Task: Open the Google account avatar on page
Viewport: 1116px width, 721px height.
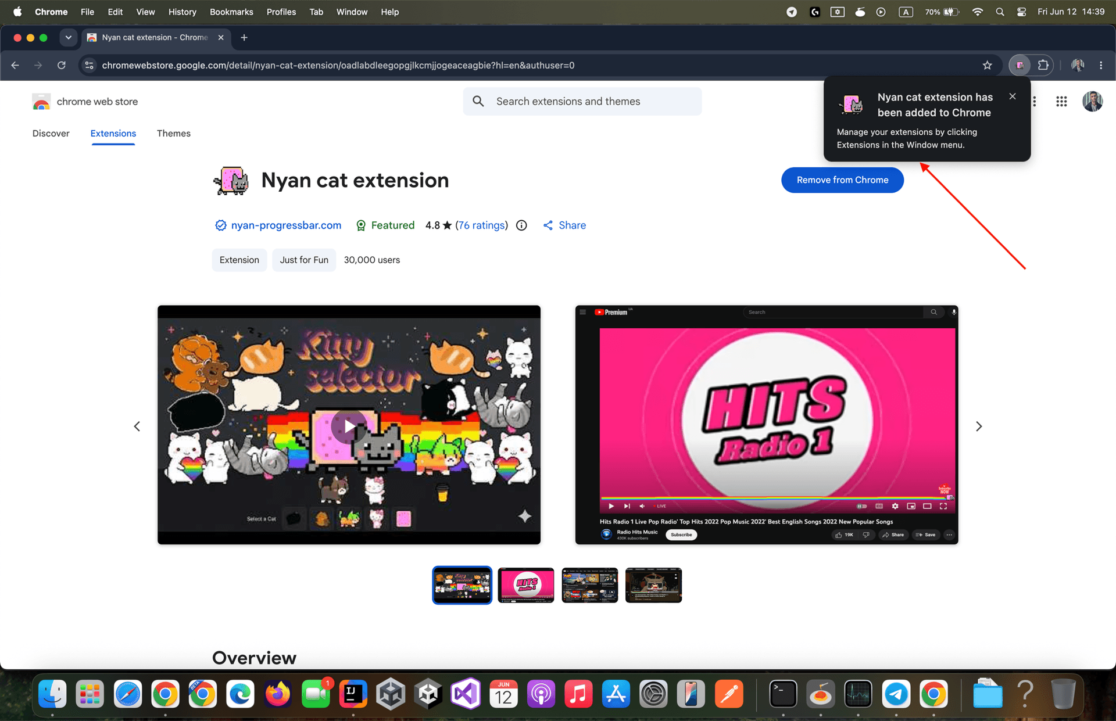Action: click(x=1092, y=102)
